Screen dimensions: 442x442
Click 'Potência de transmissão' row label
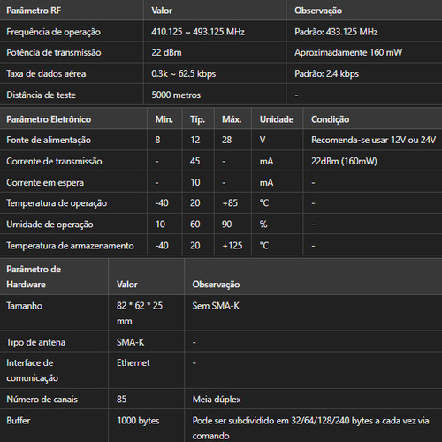[54, 52]
